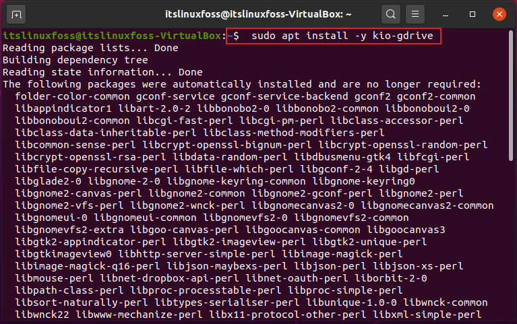Click package libgtk2-imageview-perl
The height and width of the screenshot is (324, 517).
239,242
